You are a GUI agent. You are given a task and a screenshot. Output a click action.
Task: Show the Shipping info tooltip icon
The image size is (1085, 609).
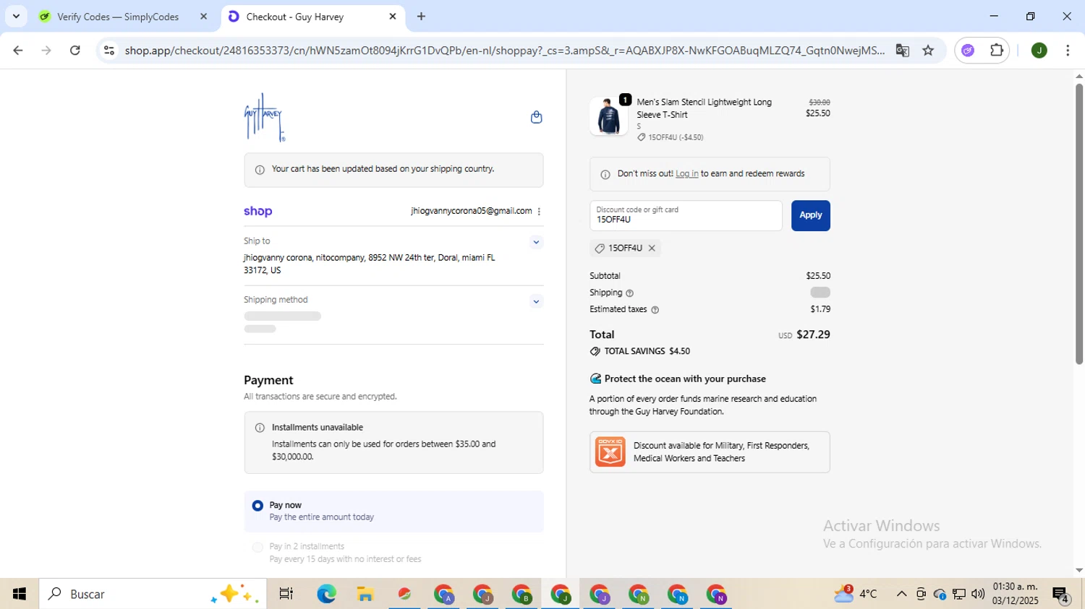click(x=629, y=293)
